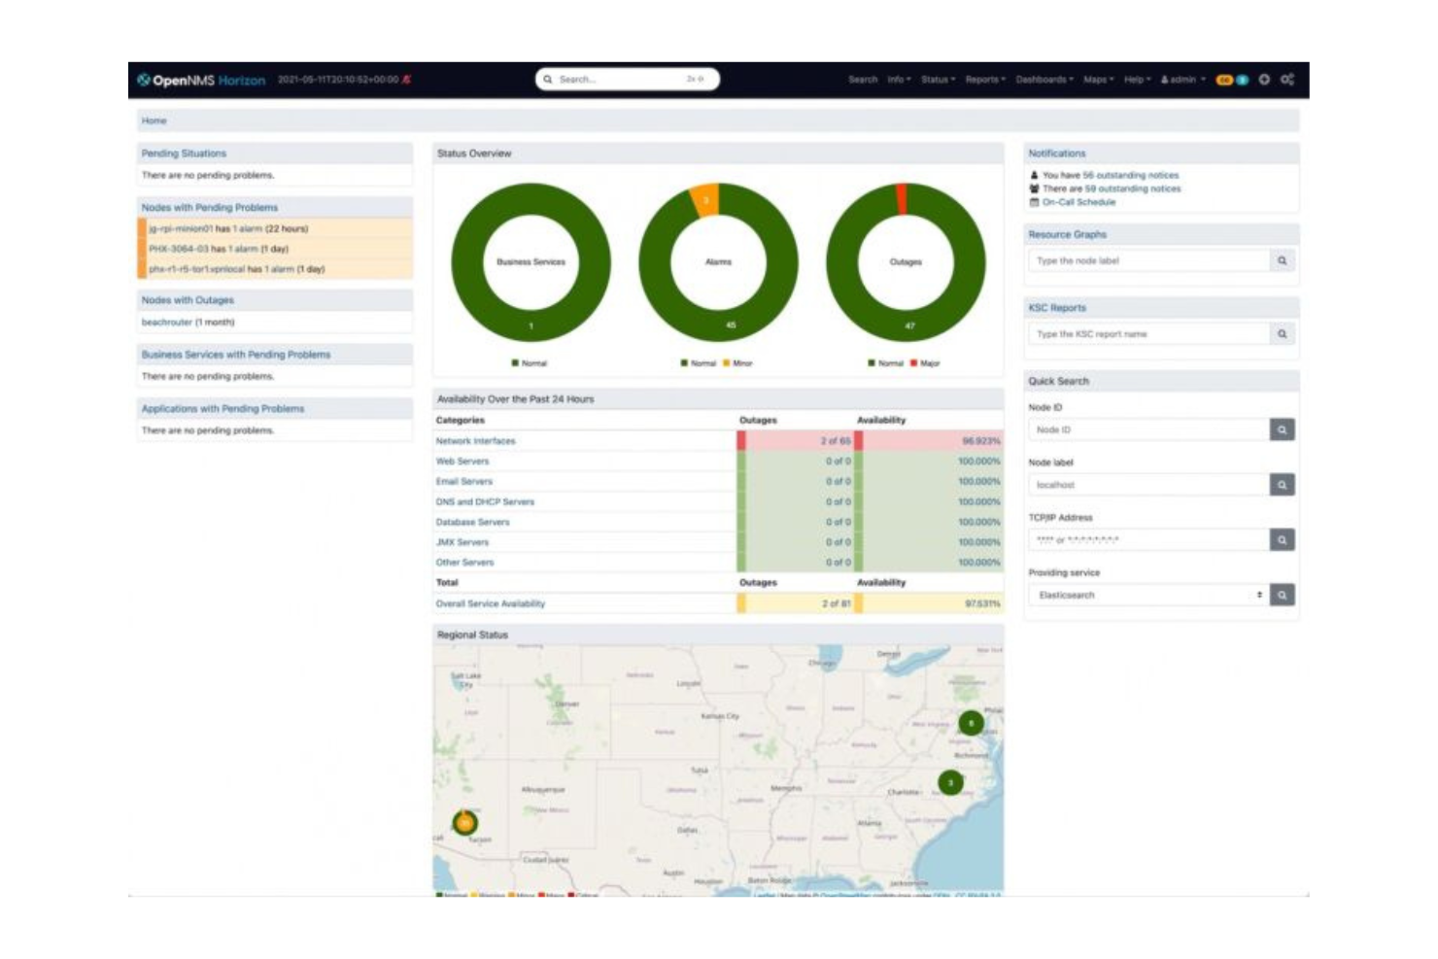
Task: Click the TCP/IP Address search magnifier icon
Action: (1284, 538)
